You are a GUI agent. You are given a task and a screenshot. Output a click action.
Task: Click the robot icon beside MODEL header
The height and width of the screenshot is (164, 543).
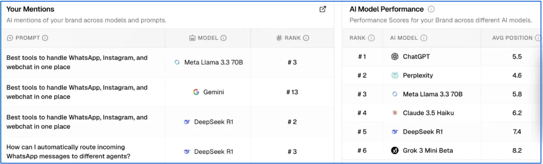pyautogui.click(x=192, y=38)
